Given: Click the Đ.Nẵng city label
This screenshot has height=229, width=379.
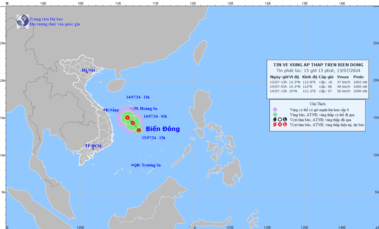Looking at the screenshot, I should tap(112, 110).
